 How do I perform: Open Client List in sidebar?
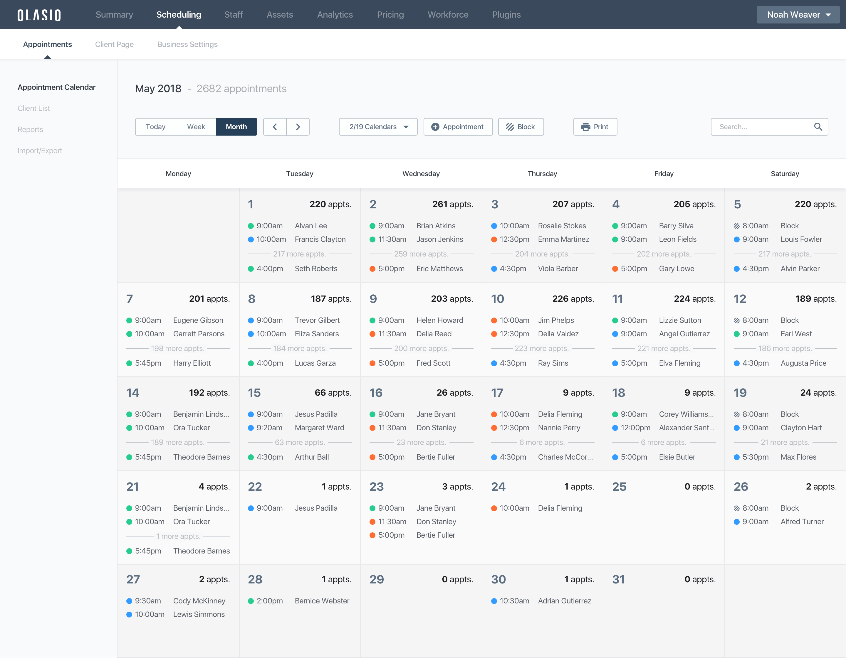pyautogui.click(x=34, y=108)
